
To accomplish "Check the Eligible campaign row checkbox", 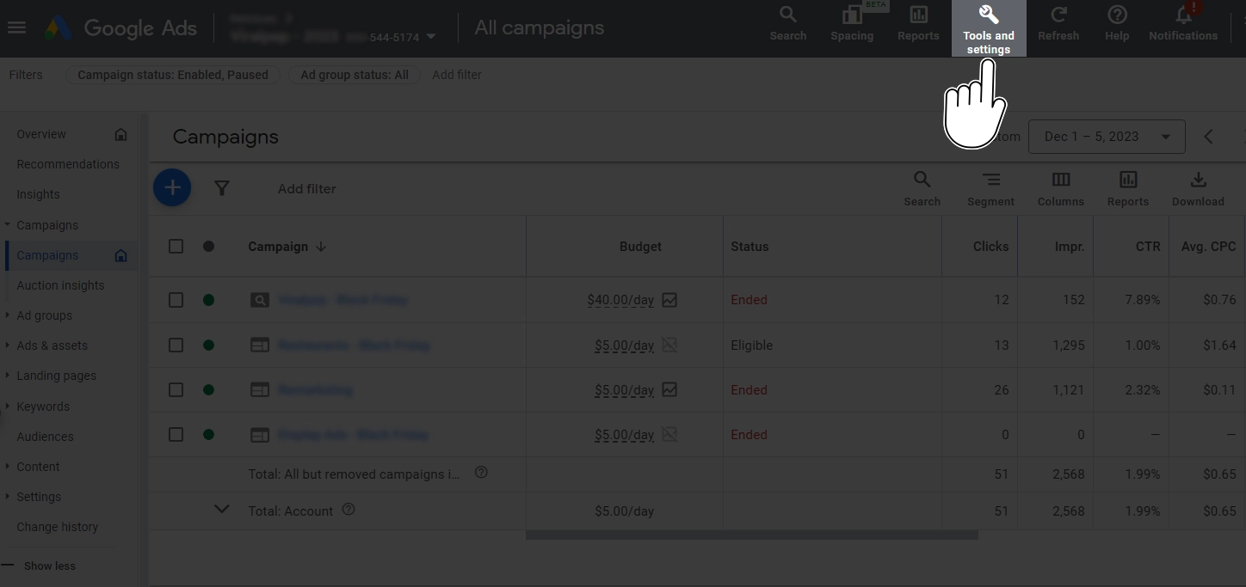I will click(x=176, y=345).
